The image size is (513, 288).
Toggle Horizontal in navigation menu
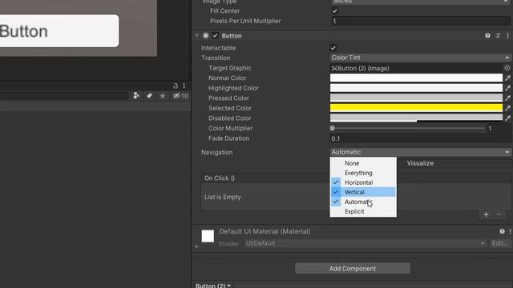click(x=363, y=182)
